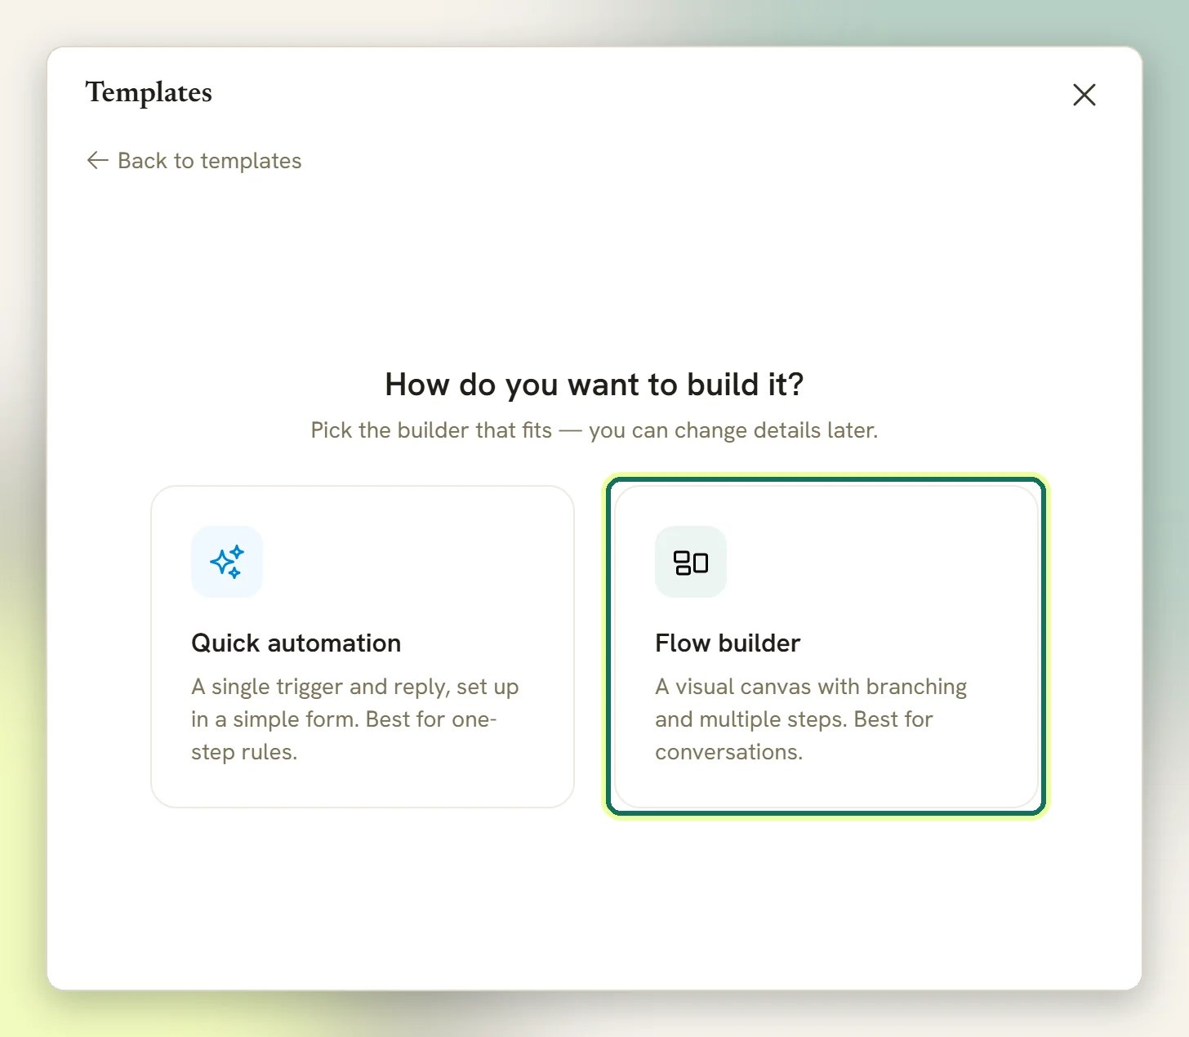Go back via the left arrow icon
Image resolution: width=1189 pixels, height=1037 pixels.
click(x=98, y=160)
